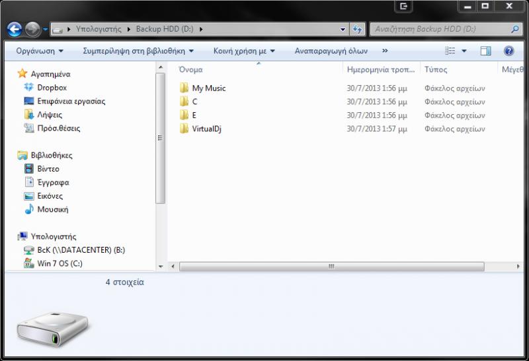The height and width of the screenshot is (361, 529).
Task: Click the search magnifier icon
Action: tap(515, 29)
